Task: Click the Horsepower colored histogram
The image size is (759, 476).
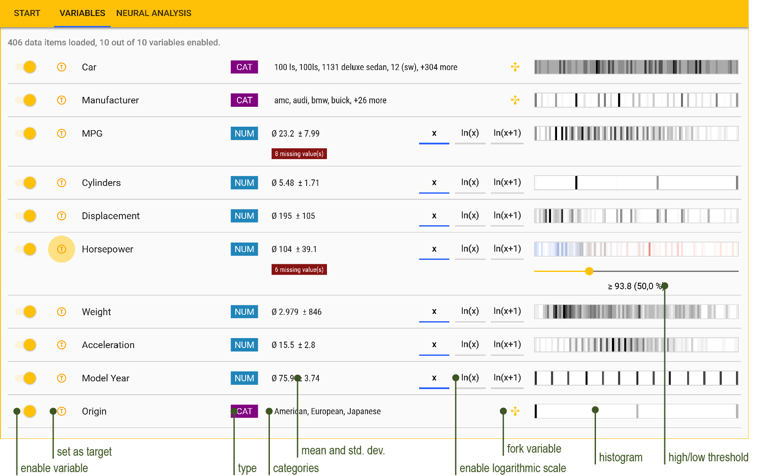Action: (636, 249)
